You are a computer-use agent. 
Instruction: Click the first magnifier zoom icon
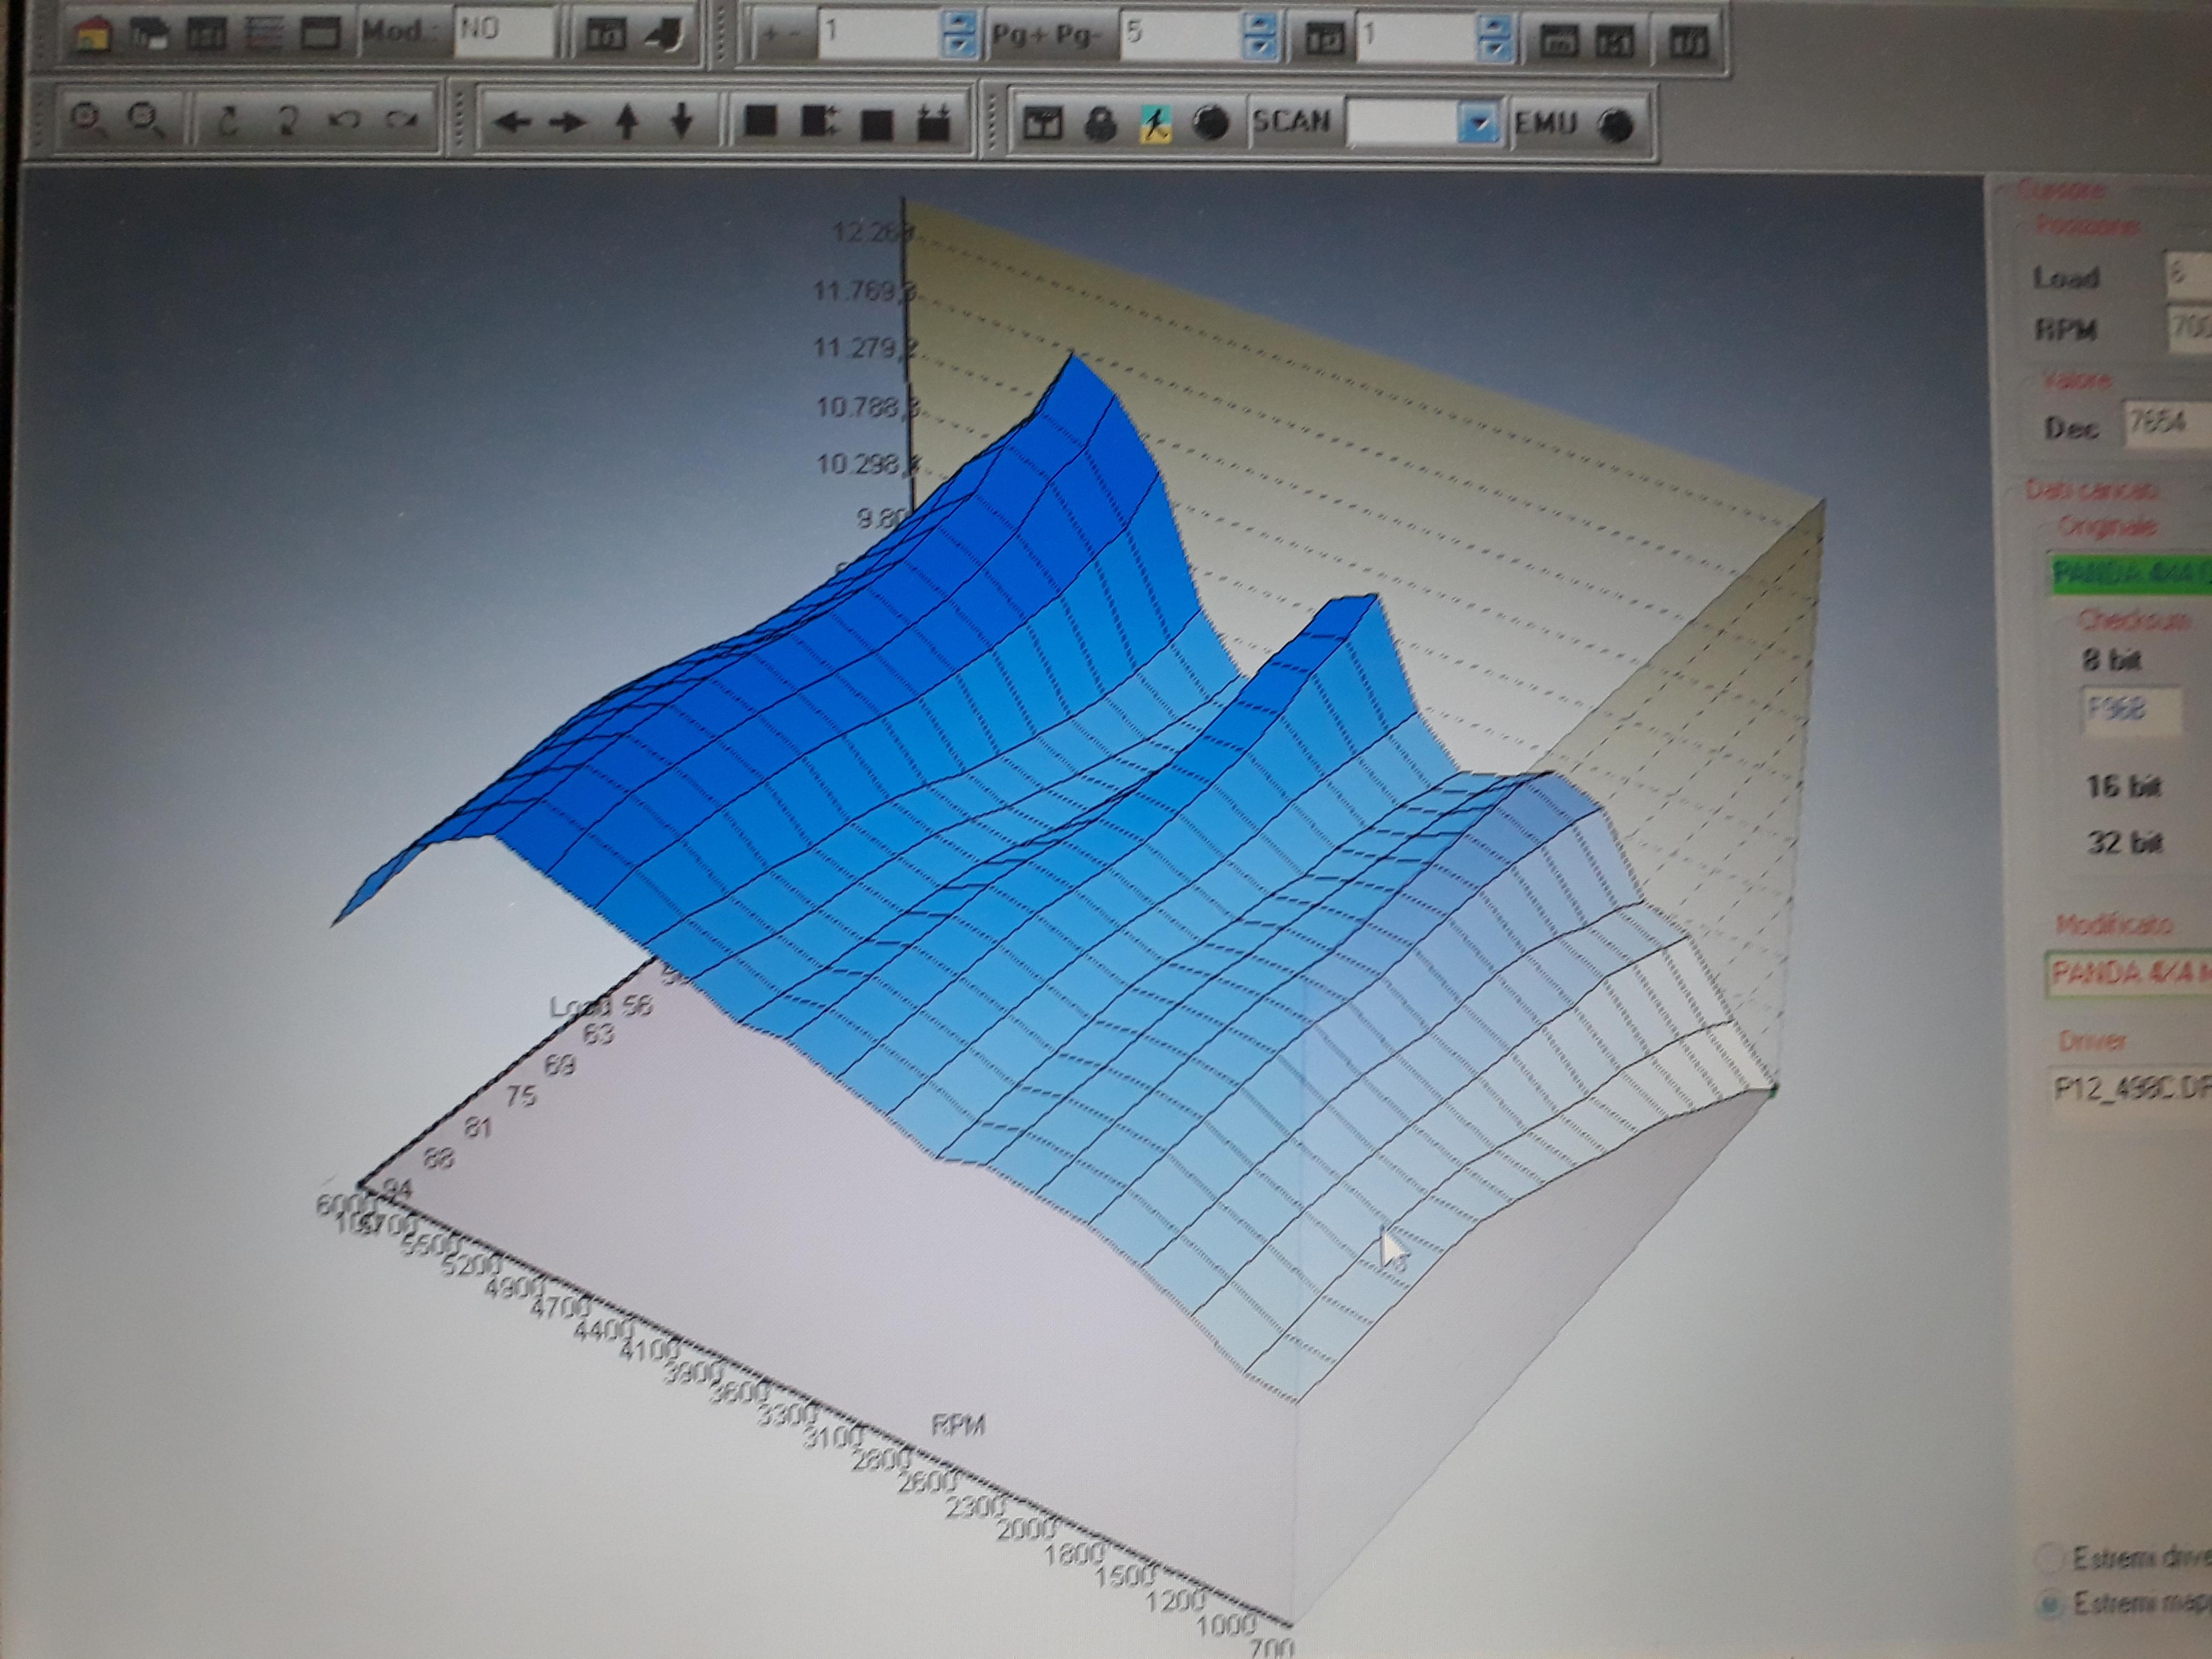click(x=89, y=120)
